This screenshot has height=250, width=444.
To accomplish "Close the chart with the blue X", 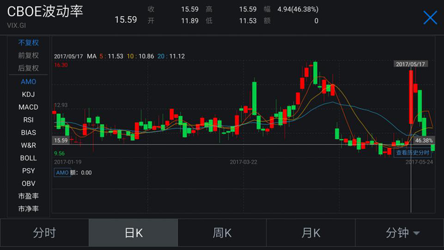I will [x=430, y=18].
